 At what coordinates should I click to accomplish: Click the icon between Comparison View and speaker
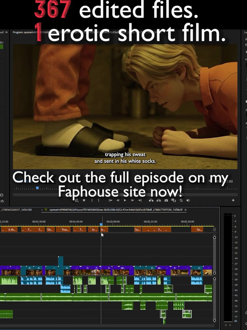click(181, 200)
